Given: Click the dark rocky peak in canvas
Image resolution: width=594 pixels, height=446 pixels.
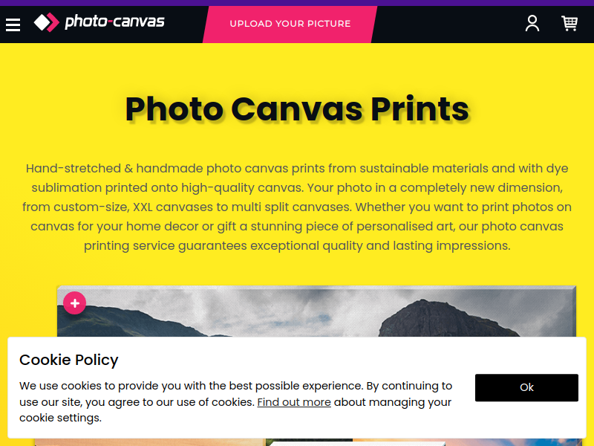Looking at the screenshot, I should 447,319.
